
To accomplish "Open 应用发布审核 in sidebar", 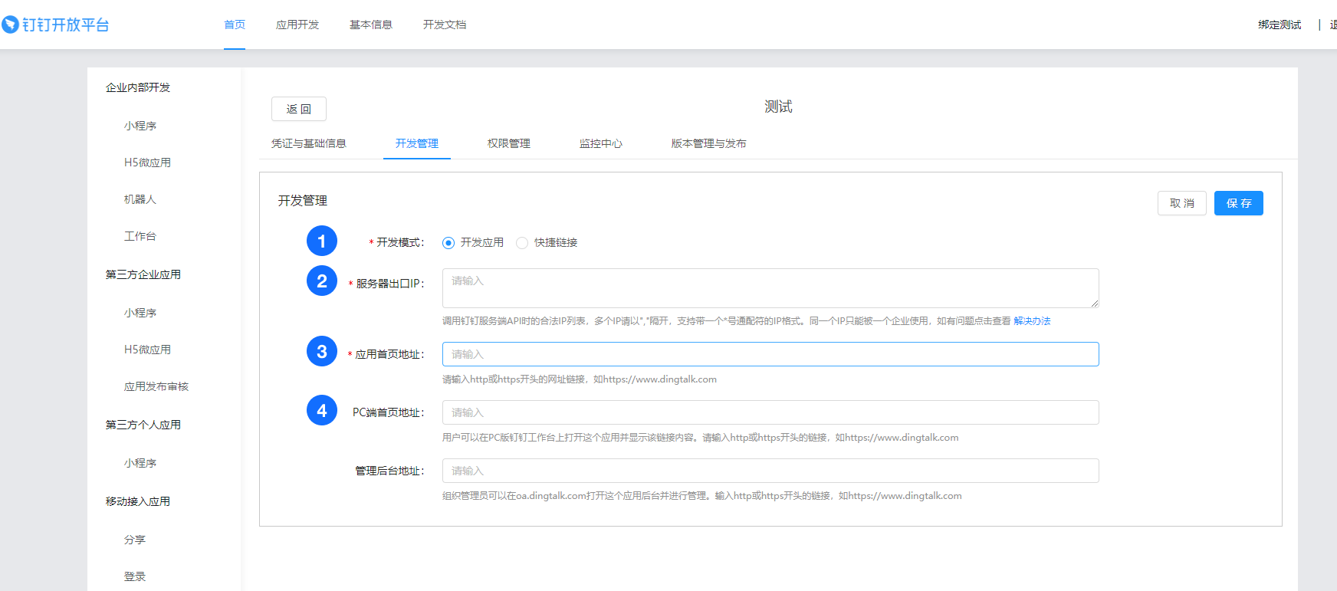I will pyautogui.click(x=156, y=386).
